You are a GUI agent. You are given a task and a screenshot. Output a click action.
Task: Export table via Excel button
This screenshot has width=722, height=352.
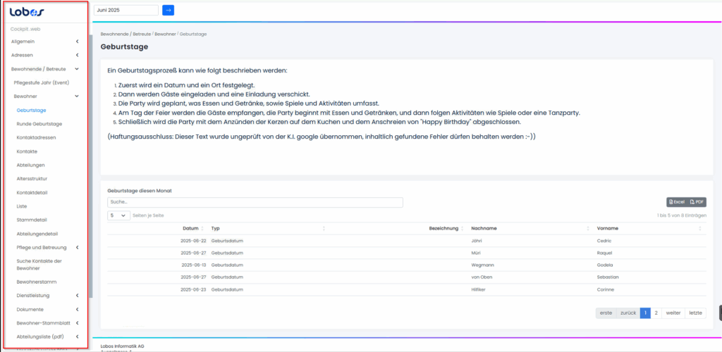[676, 202]
